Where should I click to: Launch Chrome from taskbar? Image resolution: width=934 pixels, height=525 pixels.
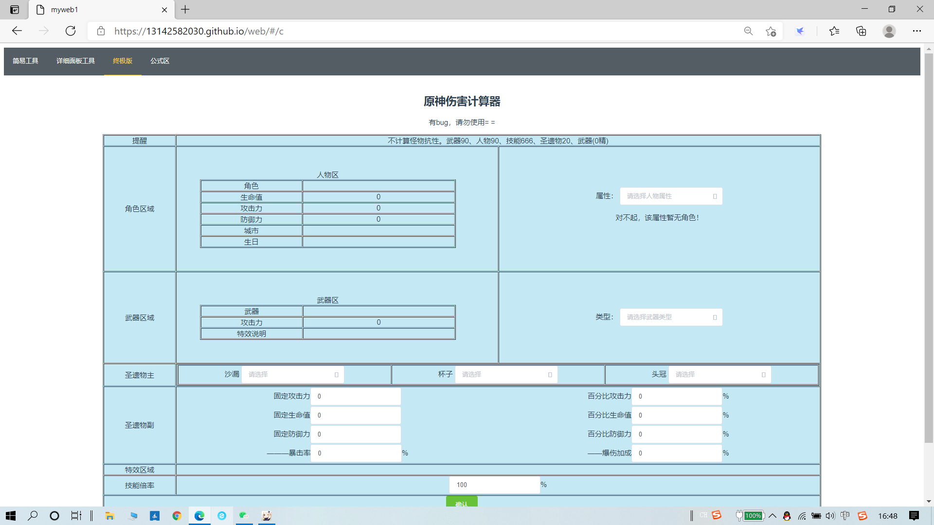pyautogui.click(x=177, y=516)
